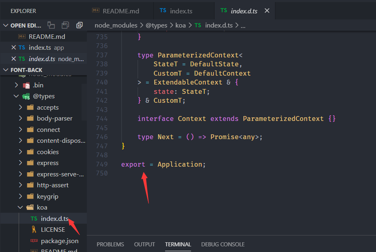
Task: Select the index.d.ts editor tab
Action: point(244,11)
